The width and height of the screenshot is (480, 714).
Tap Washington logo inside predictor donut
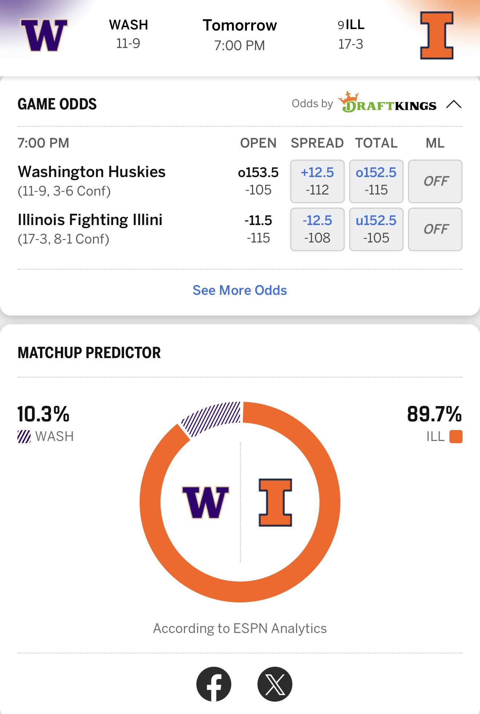205,502
